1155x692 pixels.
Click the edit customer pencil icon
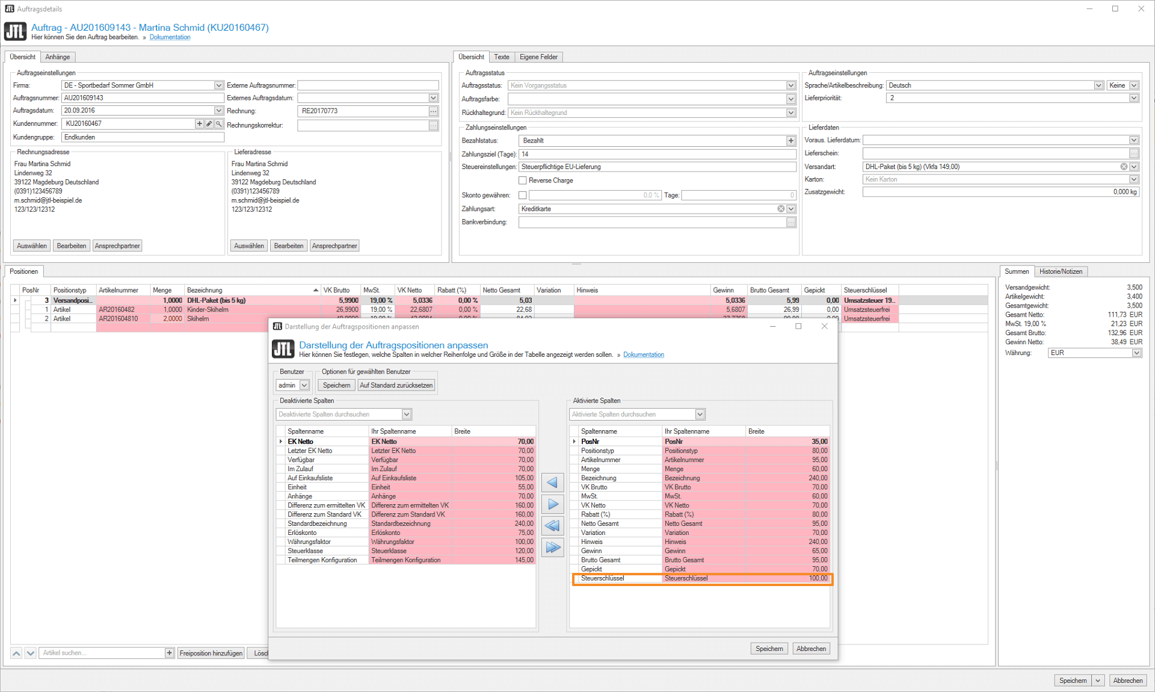209,123
